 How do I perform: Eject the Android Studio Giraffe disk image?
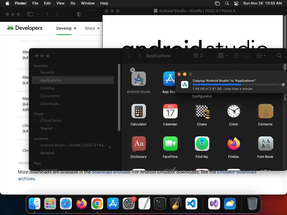point(110,147)
